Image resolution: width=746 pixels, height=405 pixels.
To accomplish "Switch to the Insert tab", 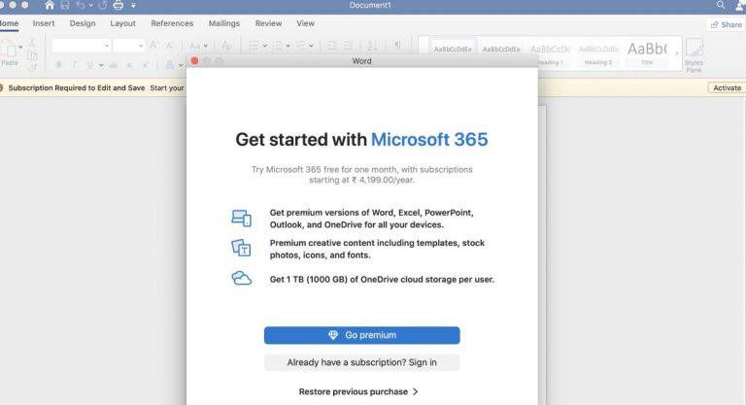I will [x=44, y=23].
